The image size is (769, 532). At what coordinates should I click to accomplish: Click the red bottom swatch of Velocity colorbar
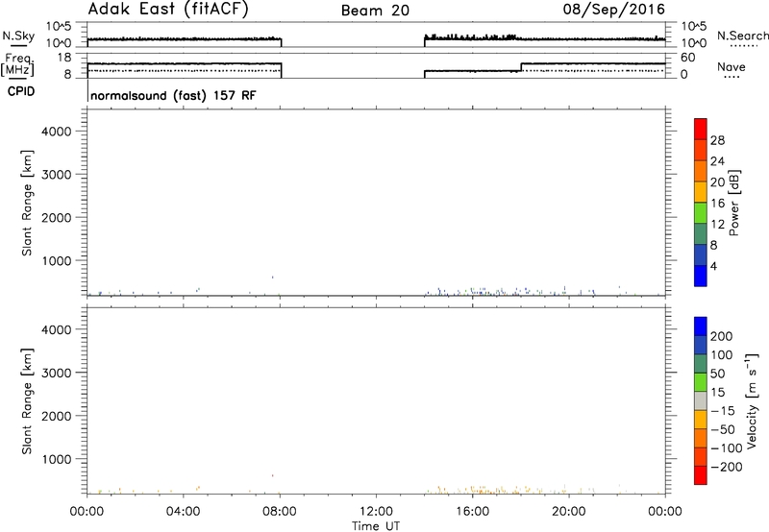coord(701,475)
